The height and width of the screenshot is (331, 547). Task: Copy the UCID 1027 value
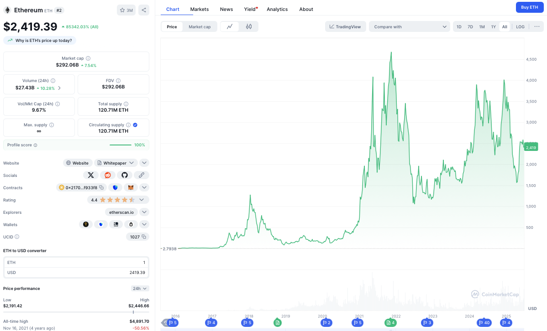click(144, 237)
